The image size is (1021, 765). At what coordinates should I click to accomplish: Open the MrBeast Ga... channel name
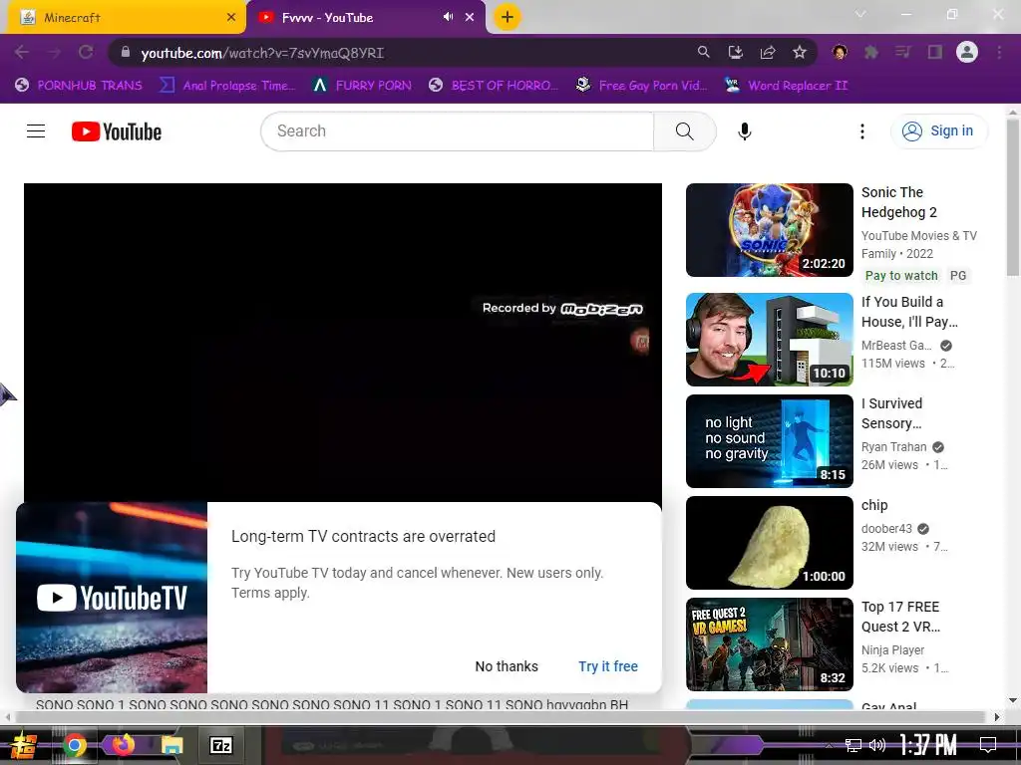[896, 346]
